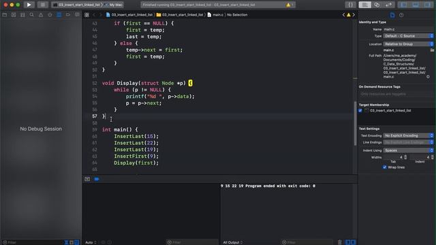Place cursor on line 64 Display(first);
This screenshot has width=436, height=245.
(x=136, y=163)
